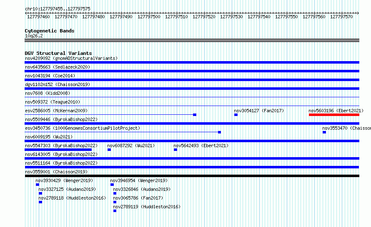
Task: Select the small marker under nsv5642493
Action: [x=175, y=150]
